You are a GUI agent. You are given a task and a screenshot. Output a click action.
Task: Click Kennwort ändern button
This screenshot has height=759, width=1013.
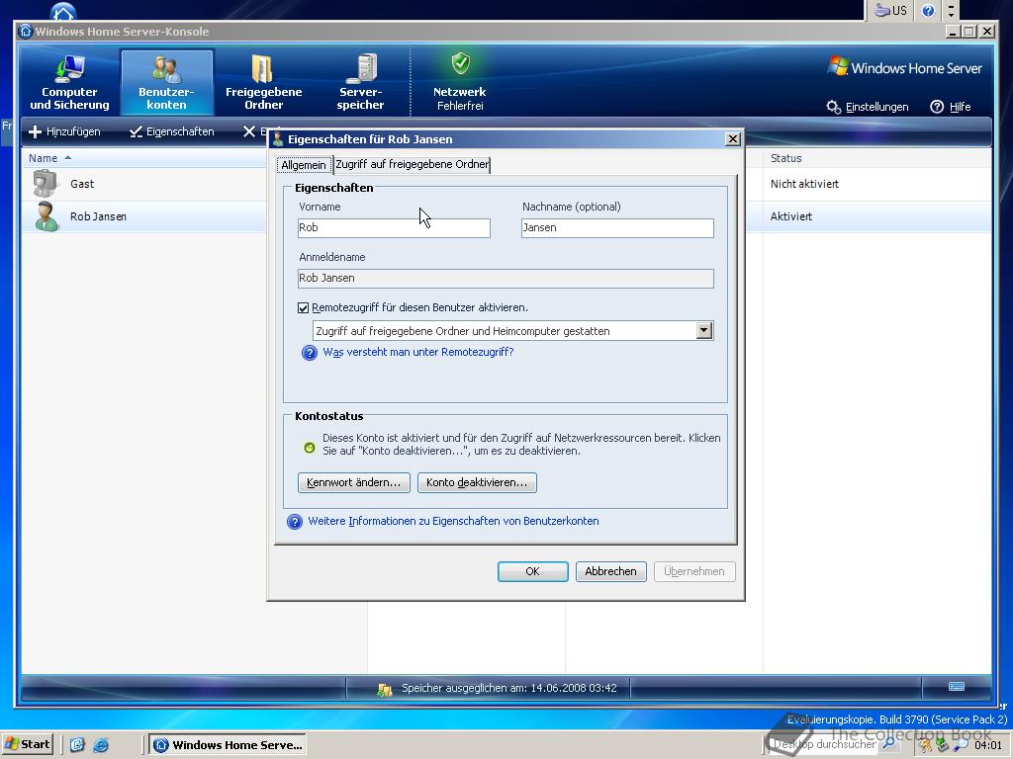pyautogui.click(x=354, y=482)
